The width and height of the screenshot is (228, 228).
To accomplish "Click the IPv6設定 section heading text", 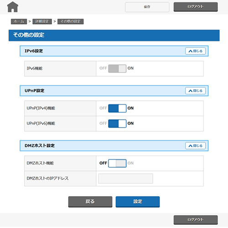I will (34, 51).
